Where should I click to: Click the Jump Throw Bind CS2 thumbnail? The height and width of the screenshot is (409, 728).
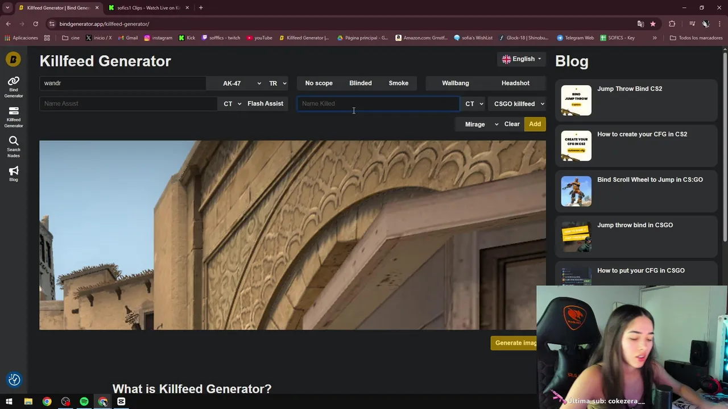pyautogui.click(x=576, y=100)
